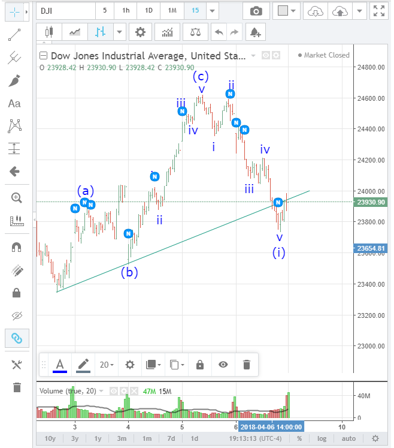
Task: Hide all drawing tools
Action: 17,315
